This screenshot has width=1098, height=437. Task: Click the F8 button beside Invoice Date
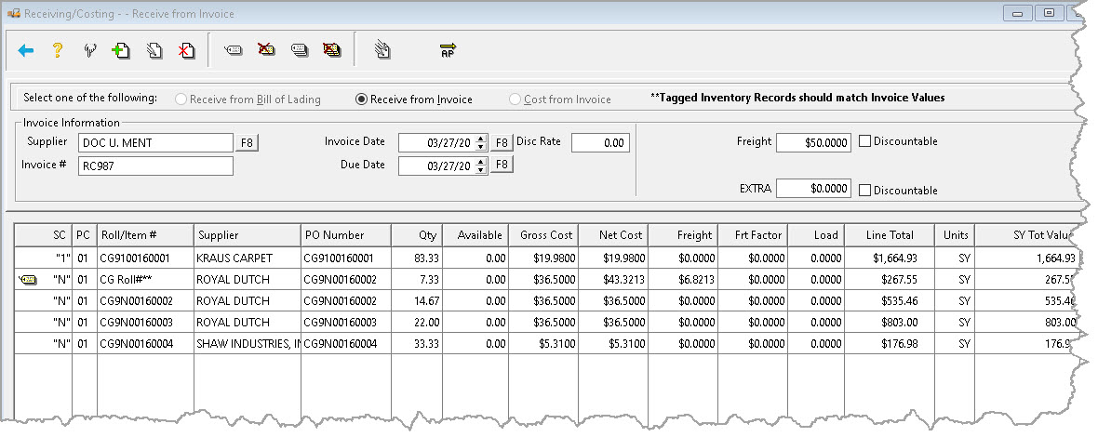[502, 142]
